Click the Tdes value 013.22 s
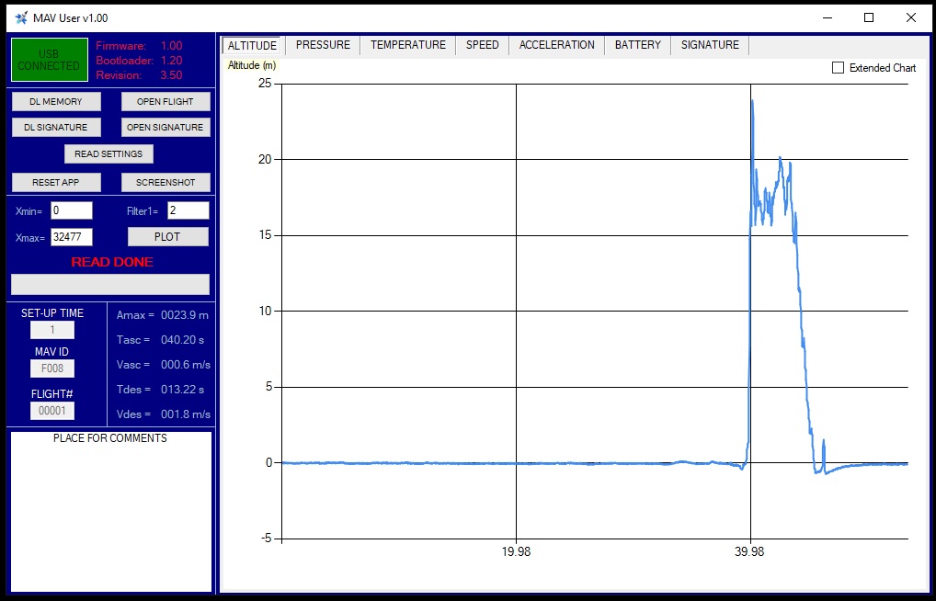The image size is (936, 601). click(182, 390)
